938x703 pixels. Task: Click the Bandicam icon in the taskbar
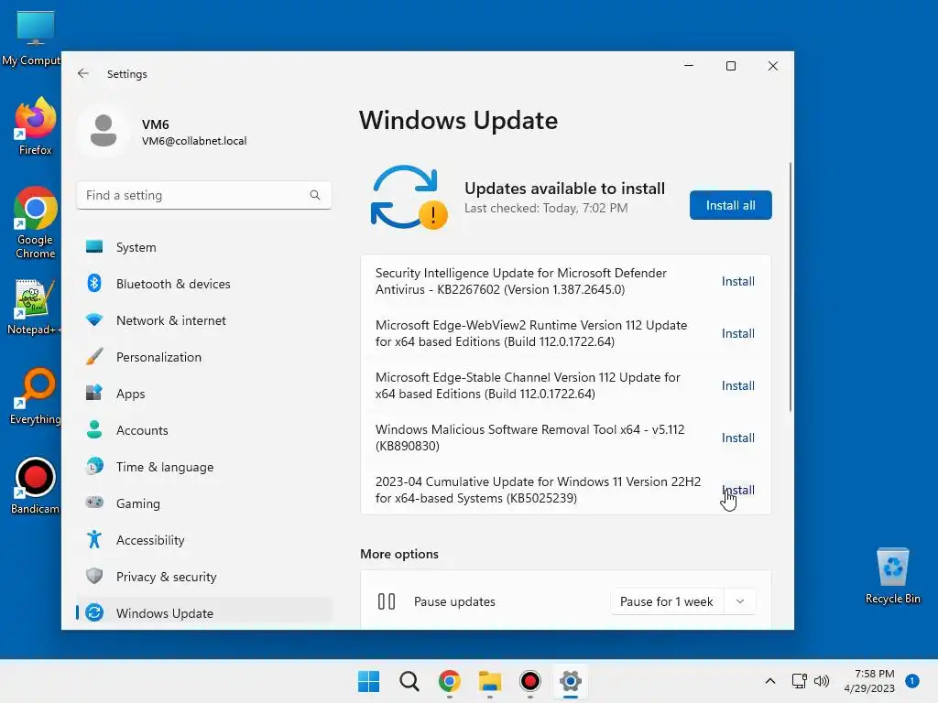[530, 681]
